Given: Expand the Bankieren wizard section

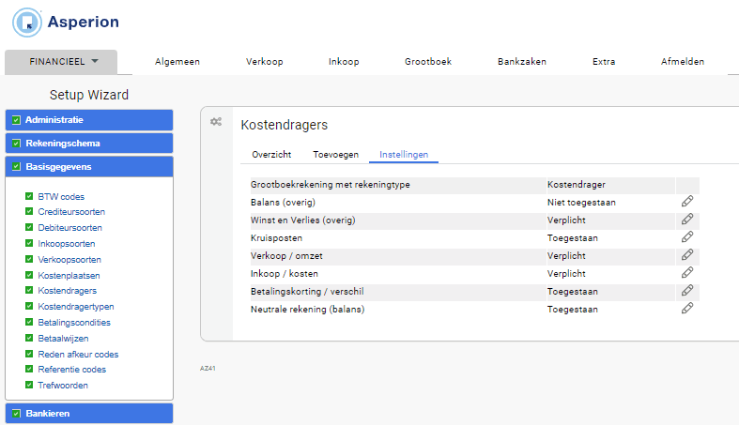Looking at the screenshot, I should click(89, 413).
